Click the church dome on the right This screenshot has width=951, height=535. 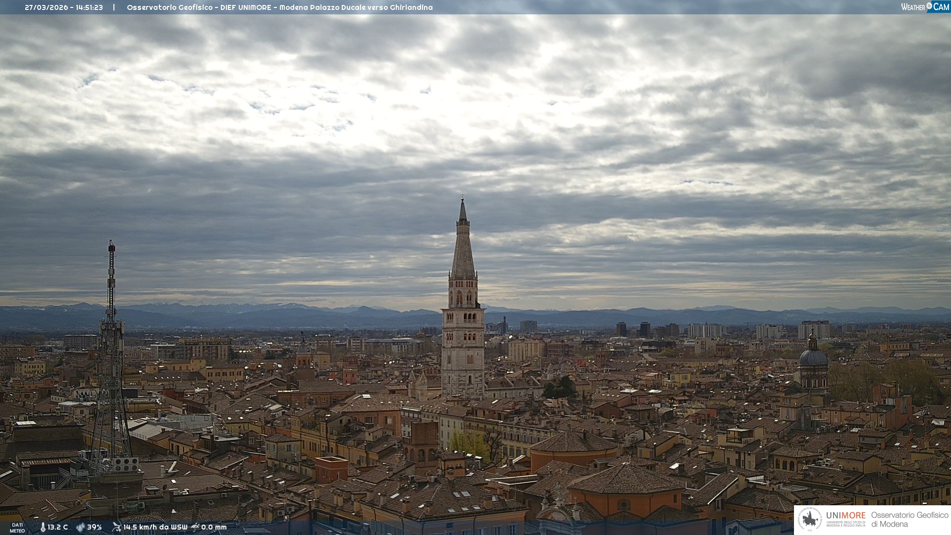[x=813, y=357]
